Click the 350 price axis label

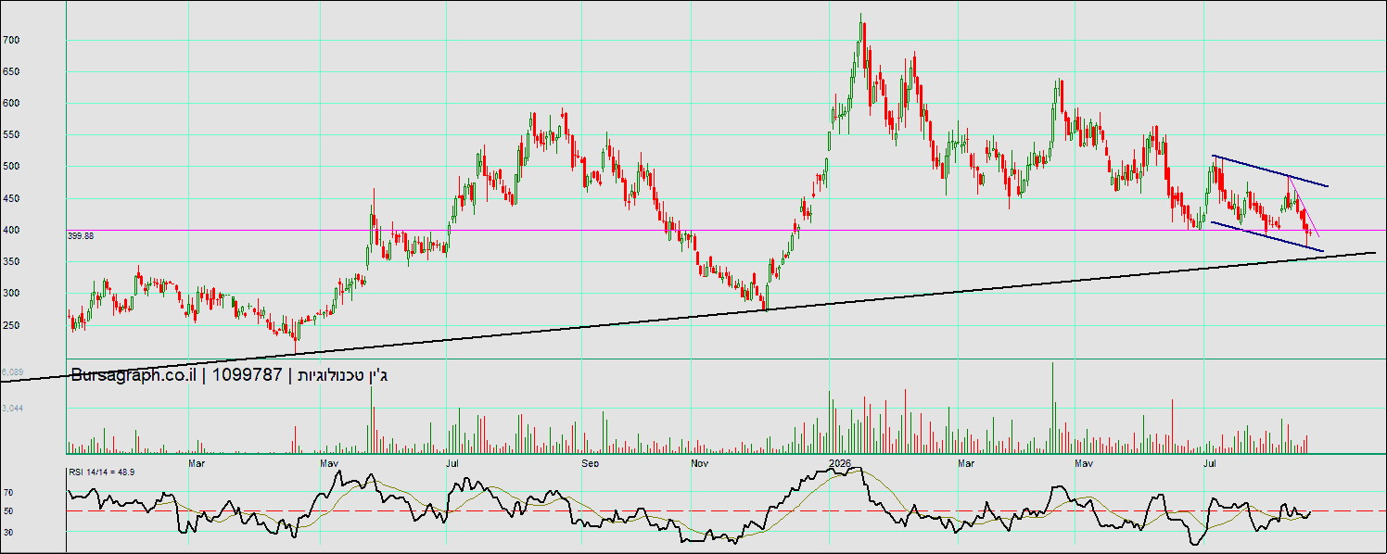(11, 262)
